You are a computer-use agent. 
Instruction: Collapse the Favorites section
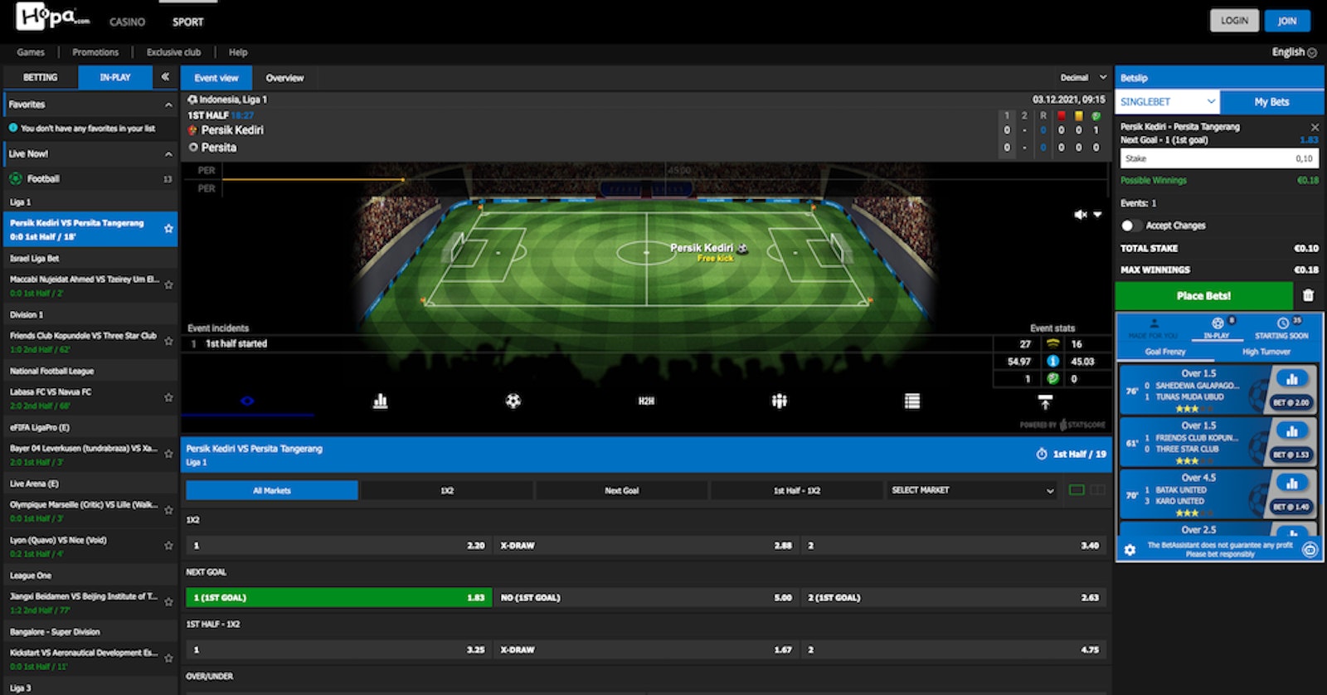168,105
